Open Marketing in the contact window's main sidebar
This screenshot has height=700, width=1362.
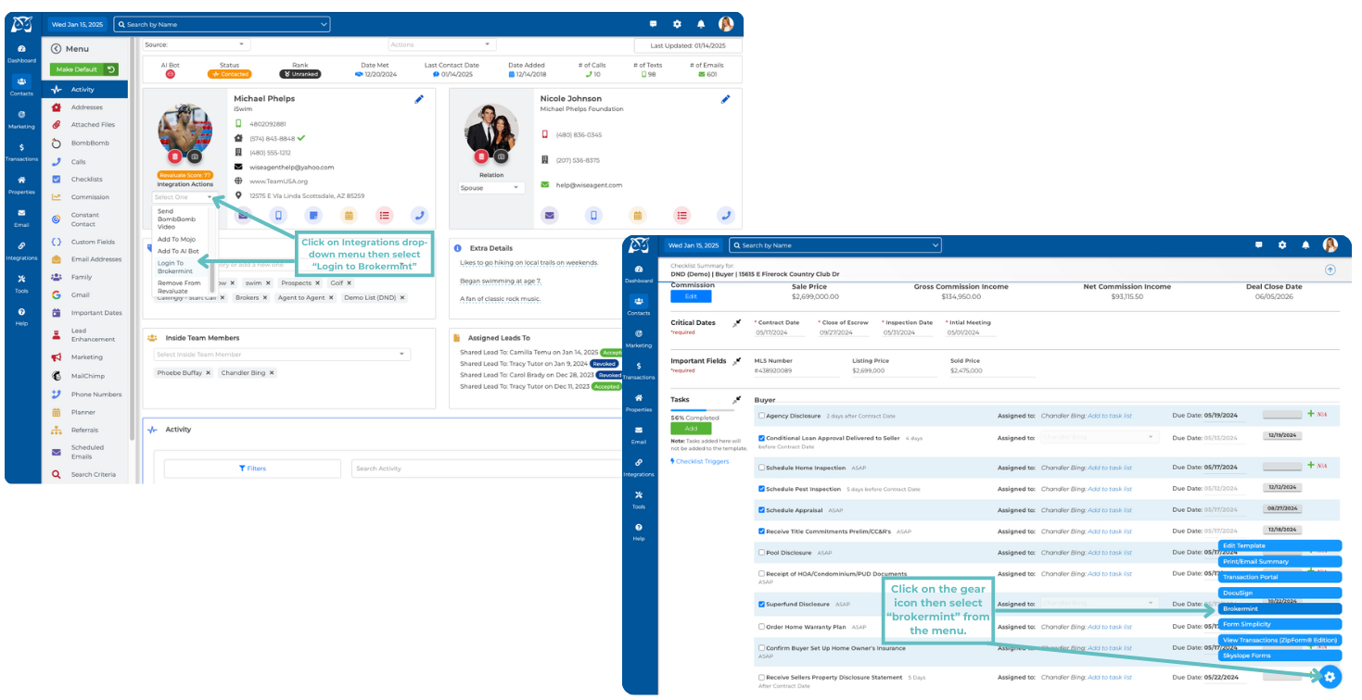point(21,119)
